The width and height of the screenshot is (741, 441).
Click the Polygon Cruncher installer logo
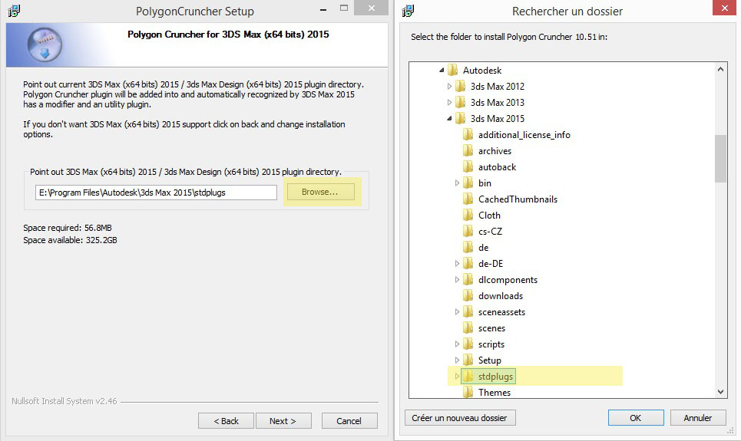tap(45, 45)
